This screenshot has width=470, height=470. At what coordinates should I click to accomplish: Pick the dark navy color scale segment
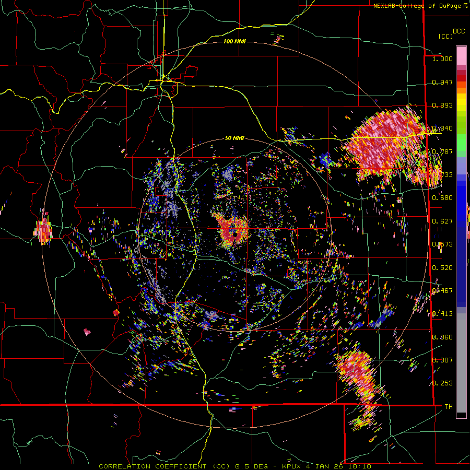[461, 265]
